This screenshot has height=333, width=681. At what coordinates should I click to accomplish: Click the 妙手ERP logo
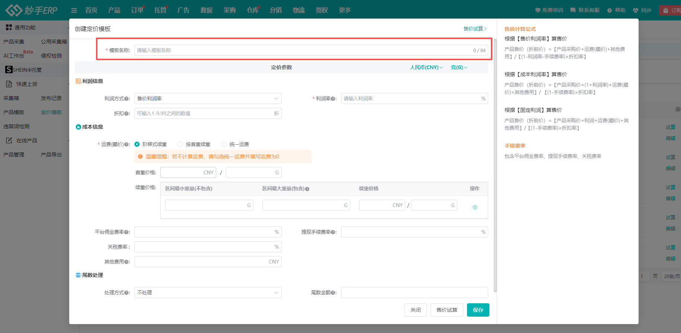pyautogui.click(x=32, y=10)
